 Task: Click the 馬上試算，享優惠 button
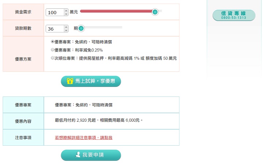[91, 81]
